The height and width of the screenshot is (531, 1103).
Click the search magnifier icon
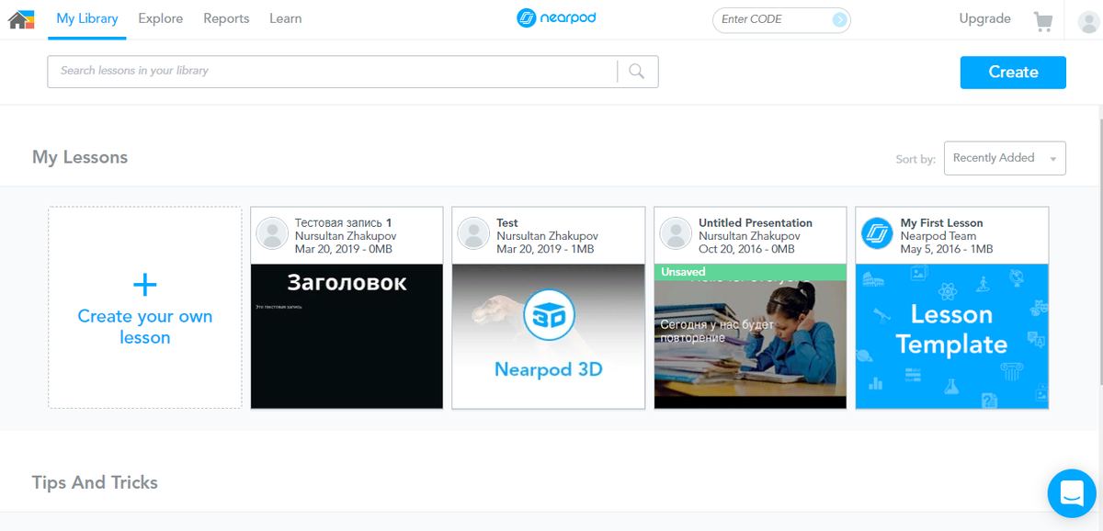pos(637,71)
